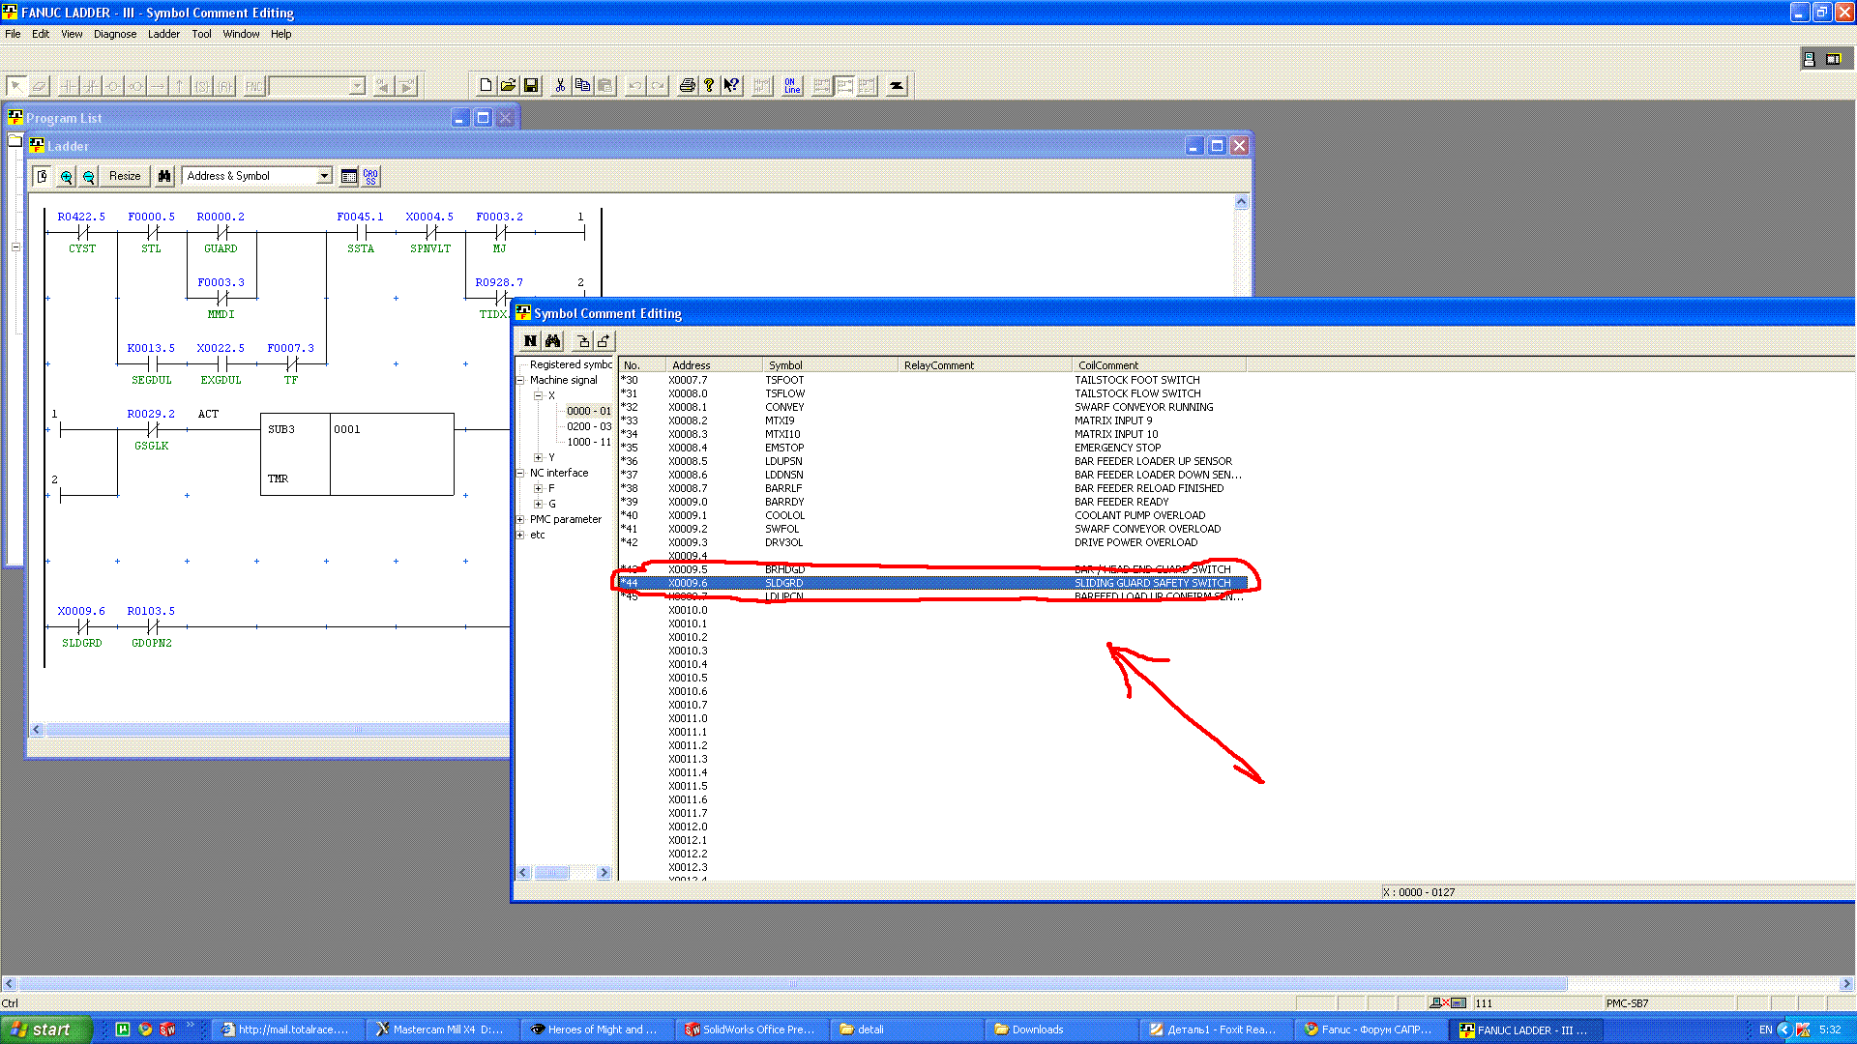Viewport: 1857px width, 1044px height.
Task: Click the import arrow icon in Symbol Comment Editing
Action: coord(582,341)
